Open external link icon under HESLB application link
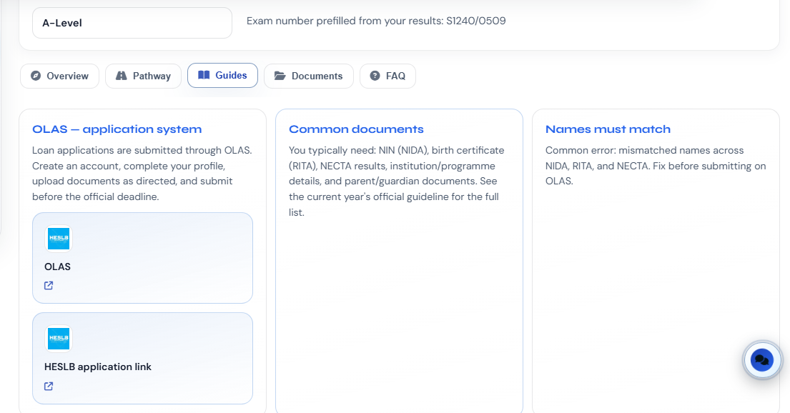This screenshot has width=790, height=413. pos(49,387)
